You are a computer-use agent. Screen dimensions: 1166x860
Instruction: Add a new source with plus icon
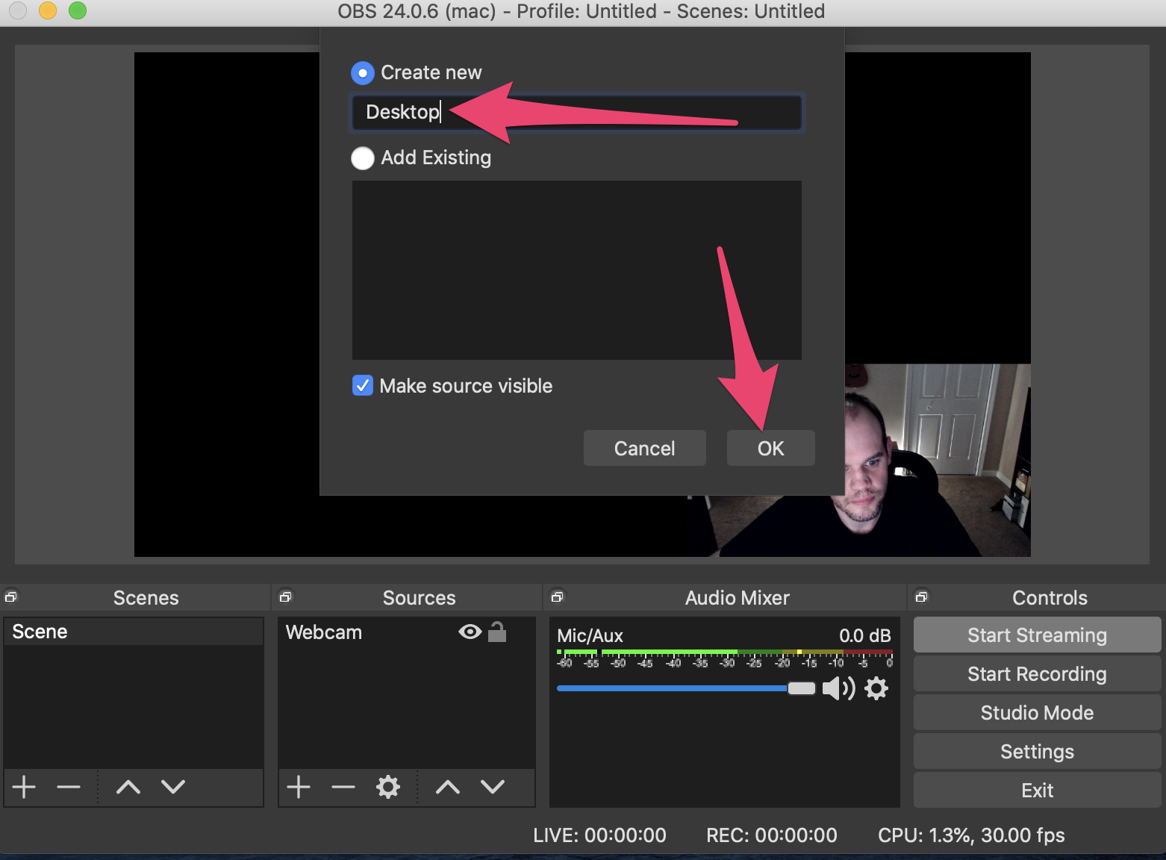point(299,787)
